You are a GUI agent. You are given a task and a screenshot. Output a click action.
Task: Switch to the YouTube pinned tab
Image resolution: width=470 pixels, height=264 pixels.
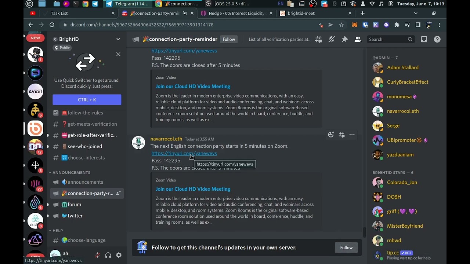[x=33, y=13]
